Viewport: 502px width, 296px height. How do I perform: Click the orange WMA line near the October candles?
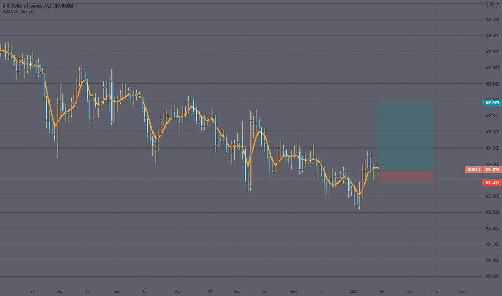(x=177, y=116)
